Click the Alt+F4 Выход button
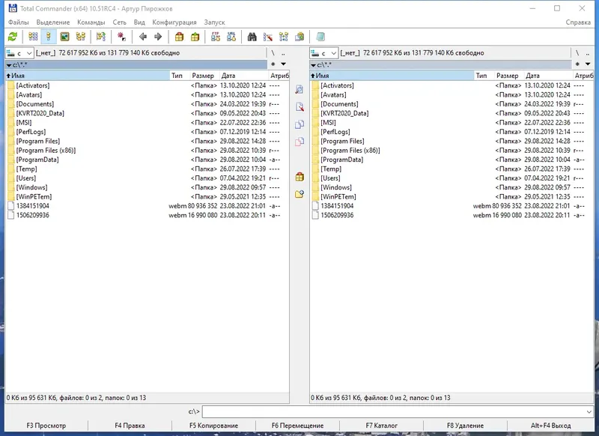The image size is (599, 436). click(550, 426)
